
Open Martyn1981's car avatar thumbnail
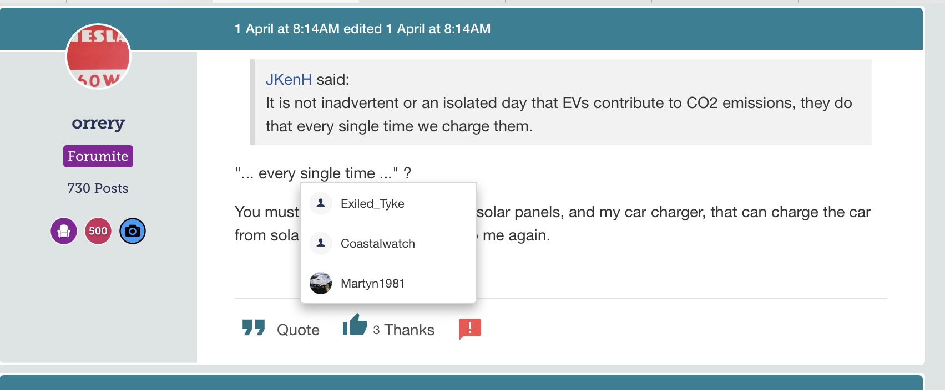(321, 283)
